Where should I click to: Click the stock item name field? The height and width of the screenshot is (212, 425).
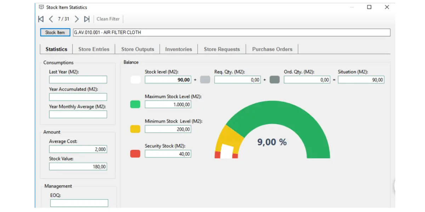pos(232,33)
